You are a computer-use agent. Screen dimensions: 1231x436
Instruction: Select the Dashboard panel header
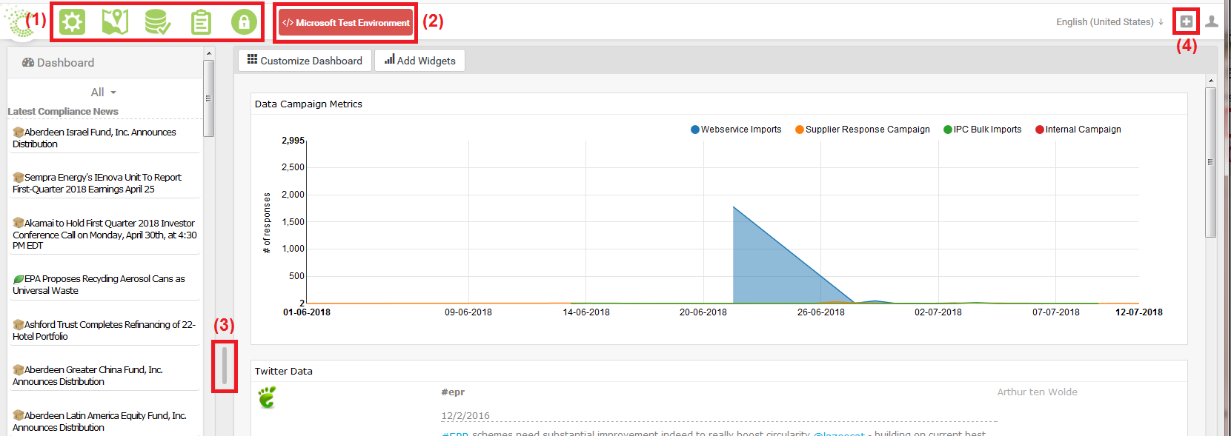pos(59,63)
